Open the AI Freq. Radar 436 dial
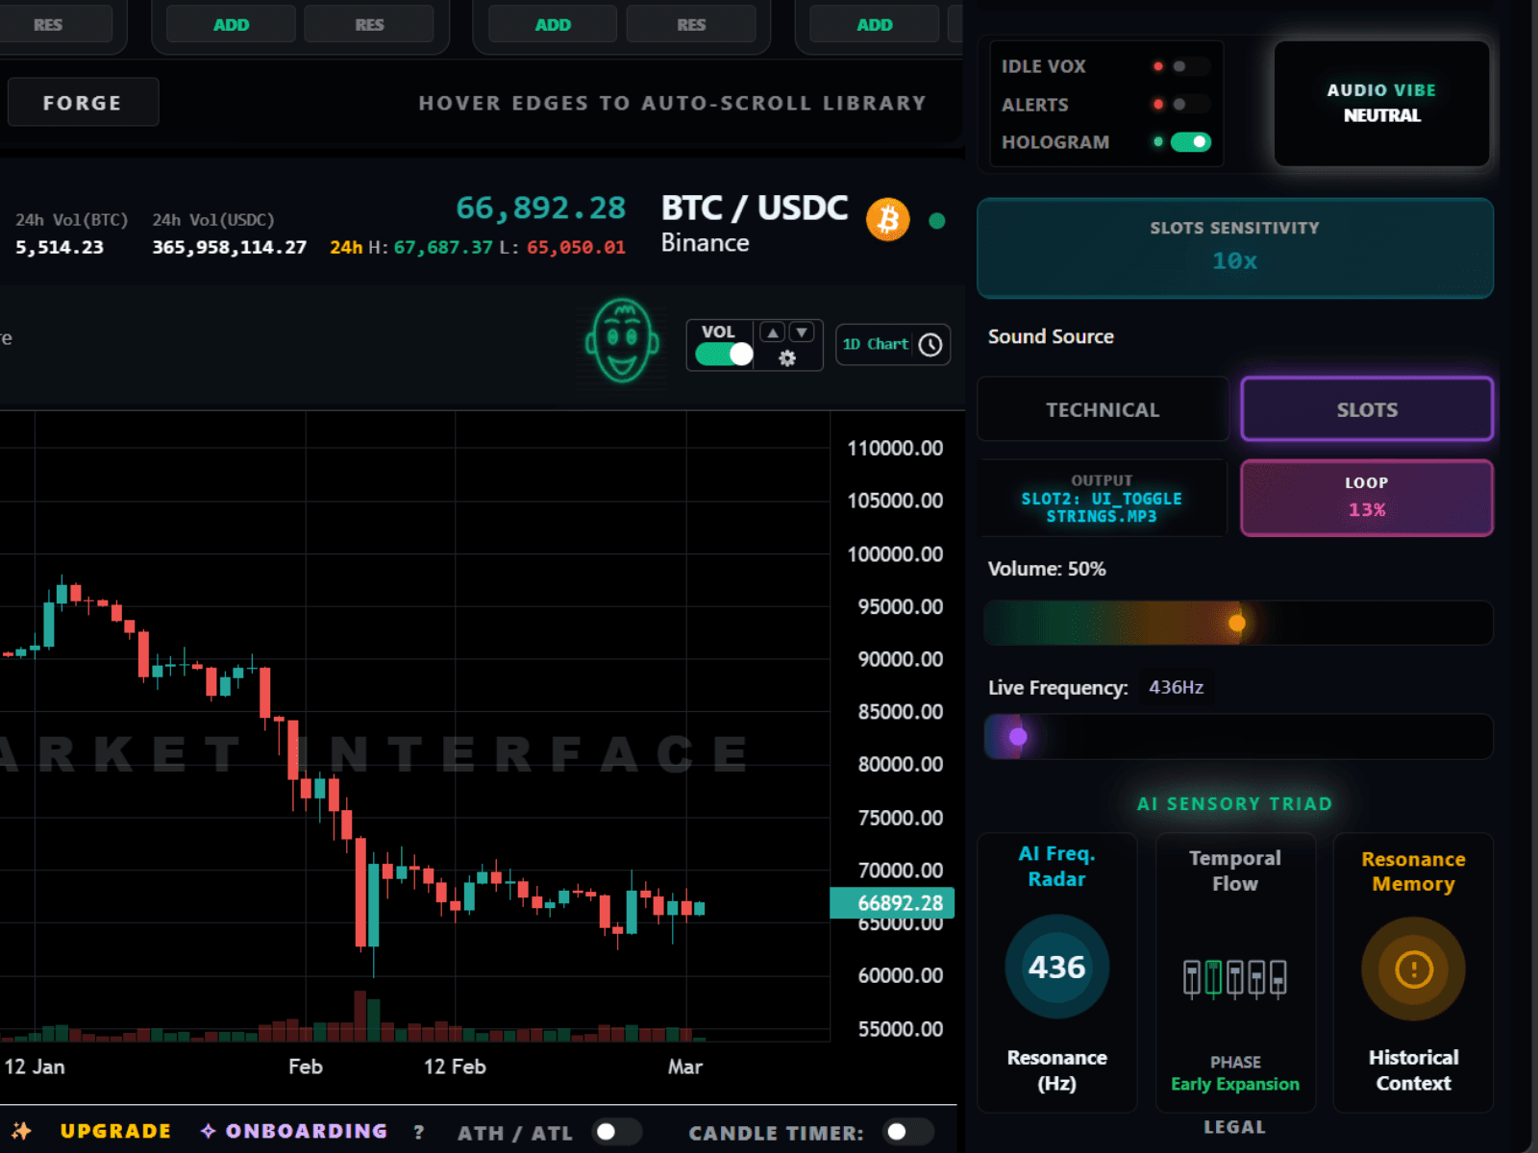Screen dimensions: 1538x1153 coord(1056,967)
